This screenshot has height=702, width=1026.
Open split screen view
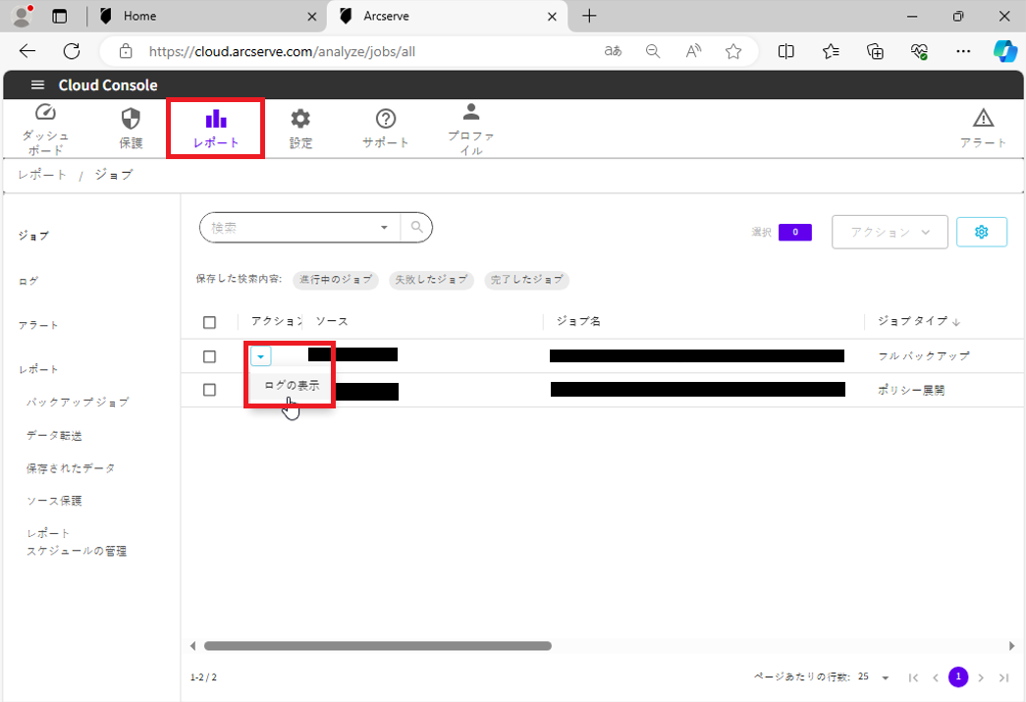785,51
